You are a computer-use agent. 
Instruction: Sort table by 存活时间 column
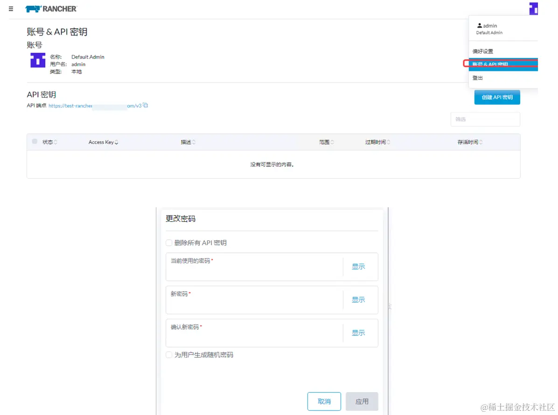pyautogui.click(x=470, y=142)
